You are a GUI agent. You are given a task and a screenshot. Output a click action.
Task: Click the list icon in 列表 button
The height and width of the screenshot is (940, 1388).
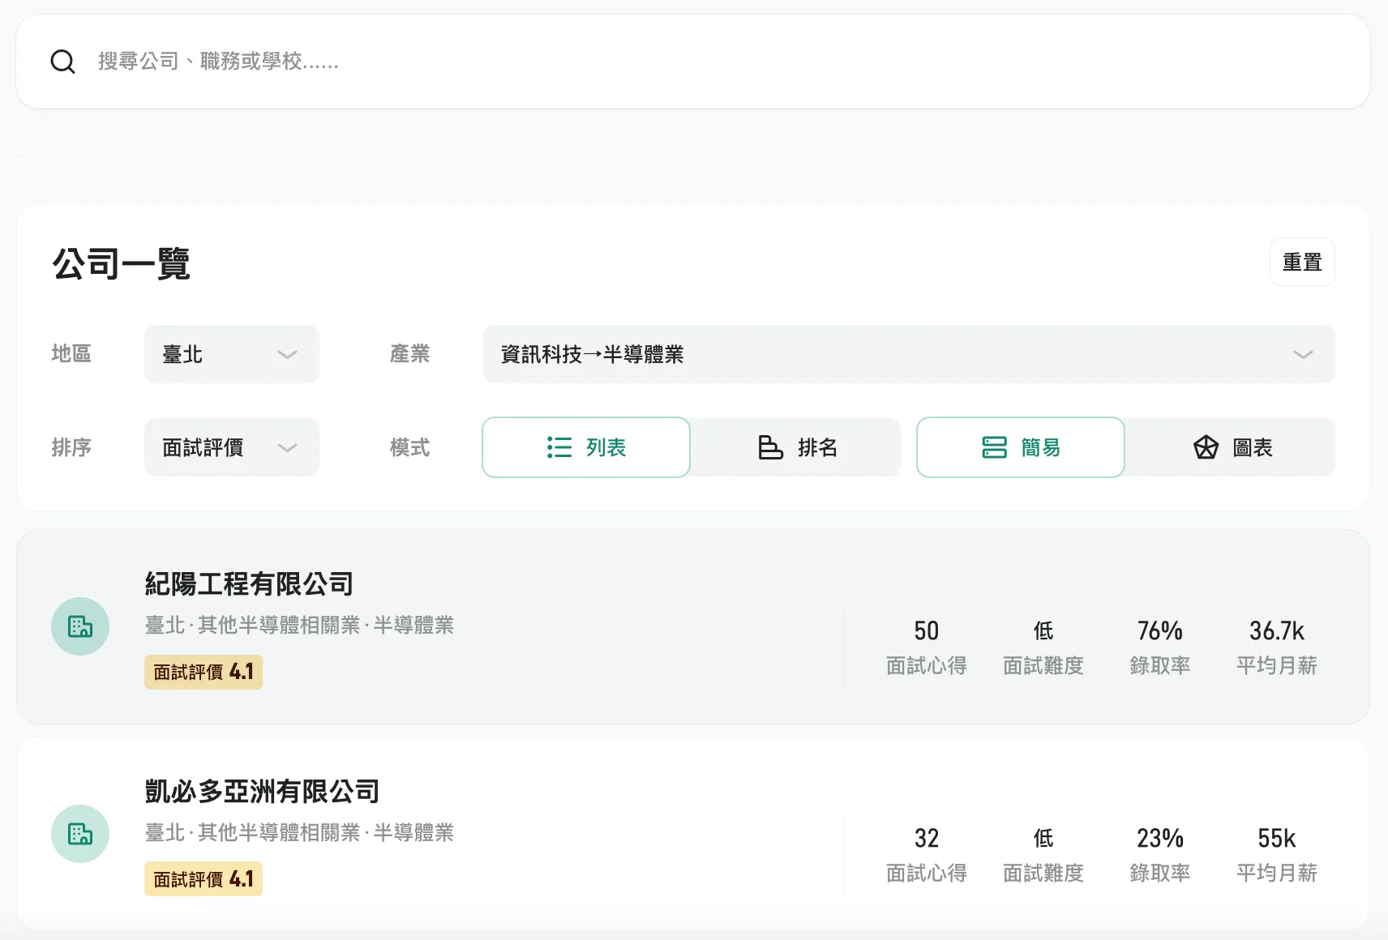coord(559,447)
